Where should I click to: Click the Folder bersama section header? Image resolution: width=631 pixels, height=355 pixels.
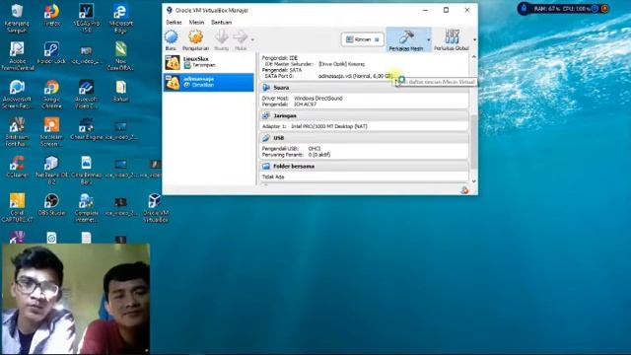click(364, 167)
